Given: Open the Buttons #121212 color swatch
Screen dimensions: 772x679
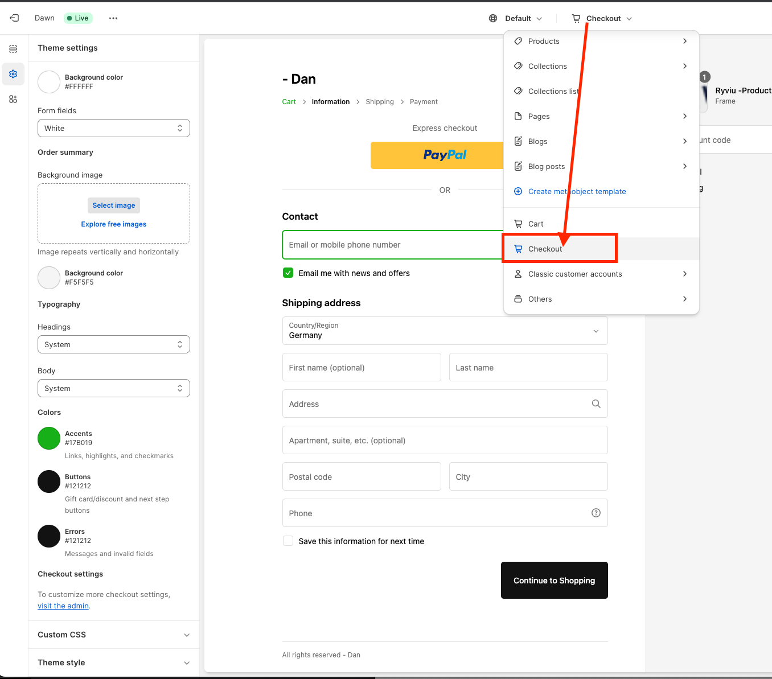Looking at the screenshot, I should pos(49,482).
